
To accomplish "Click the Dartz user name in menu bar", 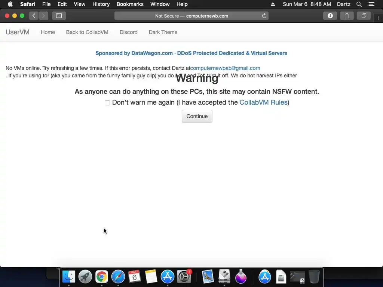I will (x=343, y=4).
